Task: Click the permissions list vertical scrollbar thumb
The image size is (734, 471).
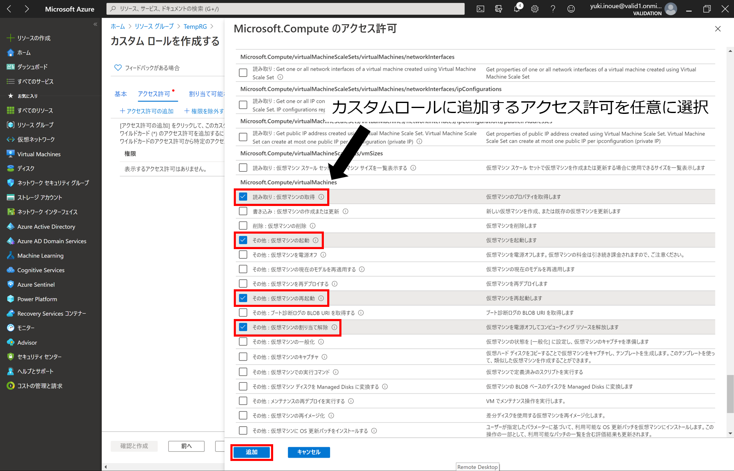Action: [x=730, y=394]
